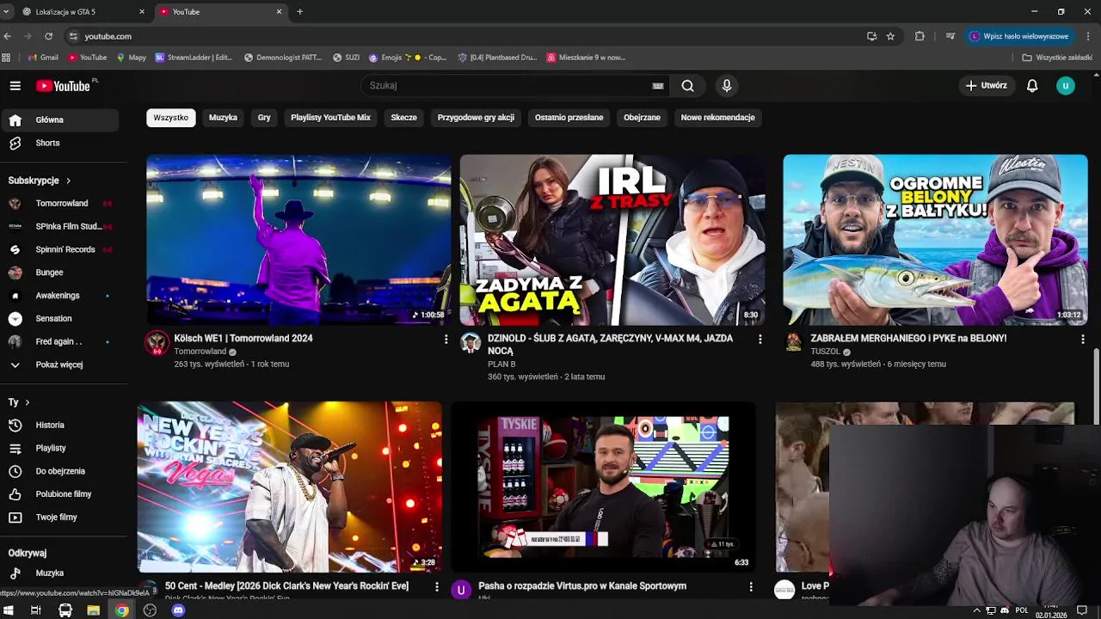Open Playlisty in sidebar
This screenshot has height=619, width=1101.
pyautogui.click(x=59, y=448)
